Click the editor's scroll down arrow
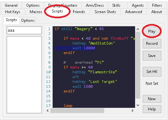 tap(138, 105)
